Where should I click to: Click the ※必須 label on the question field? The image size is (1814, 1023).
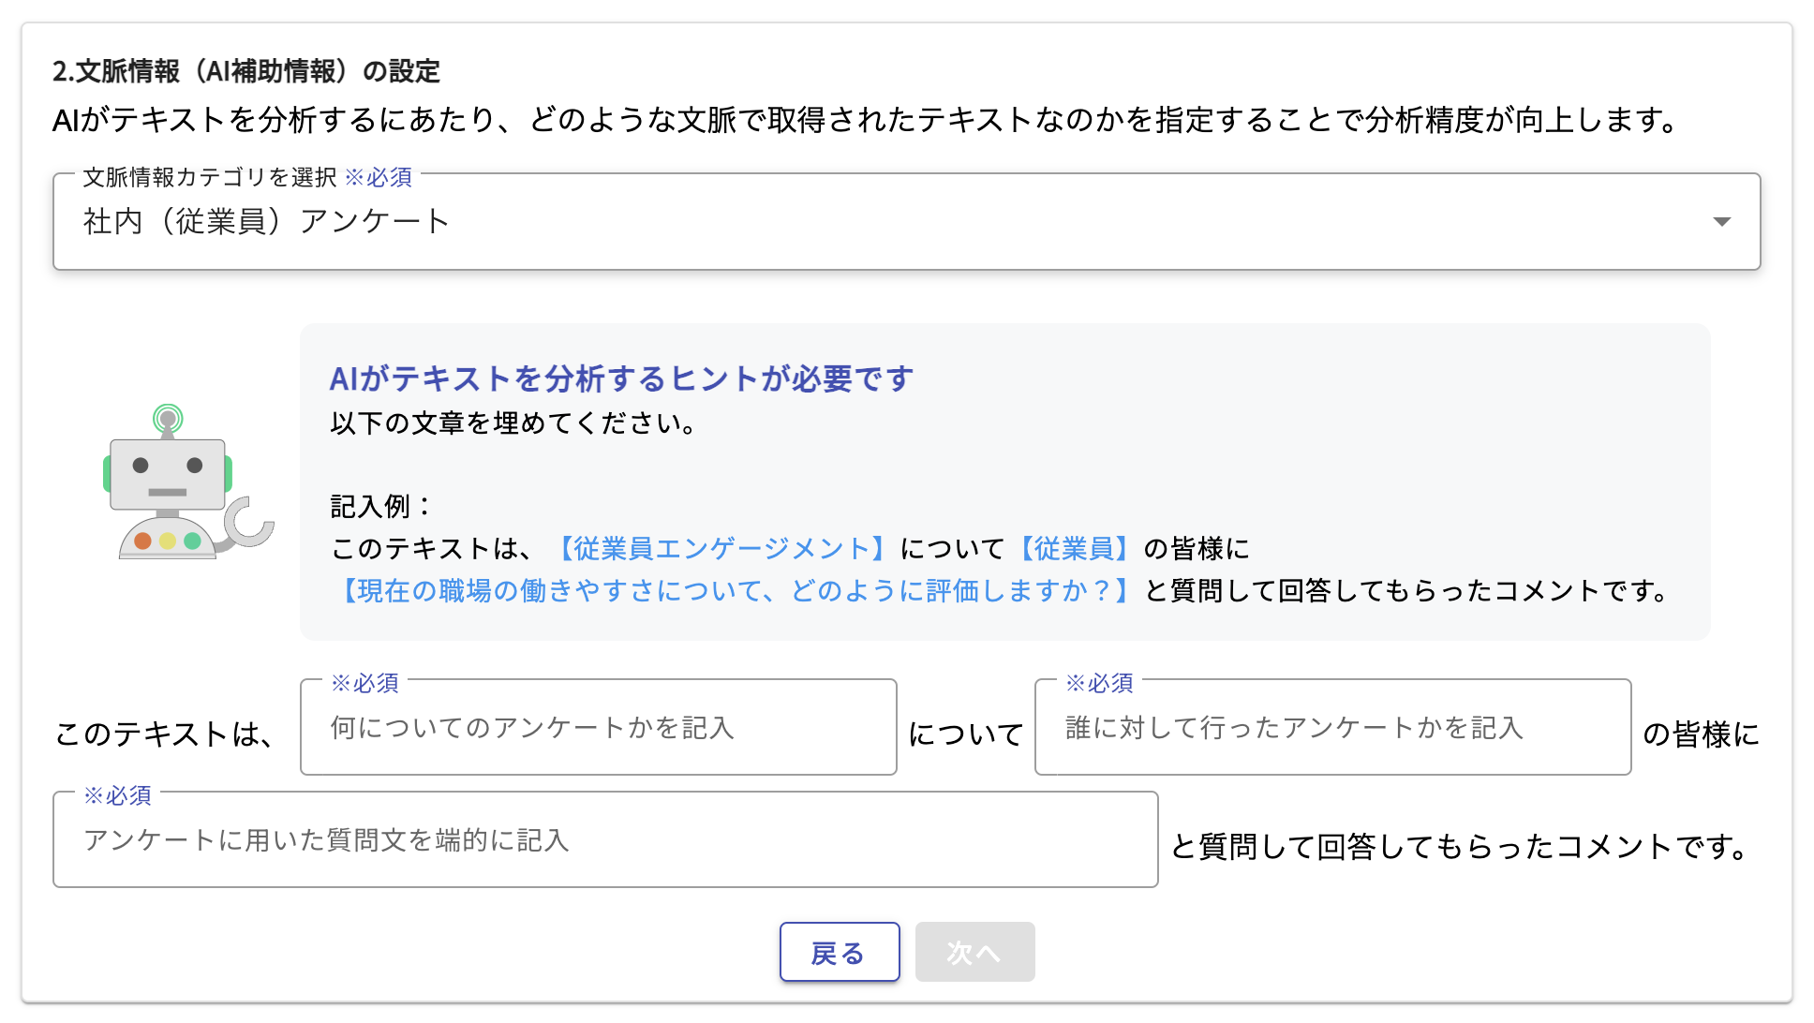coord(117,795)
